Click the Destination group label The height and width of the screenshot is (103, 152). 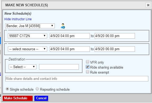click(x=17, y=59)
